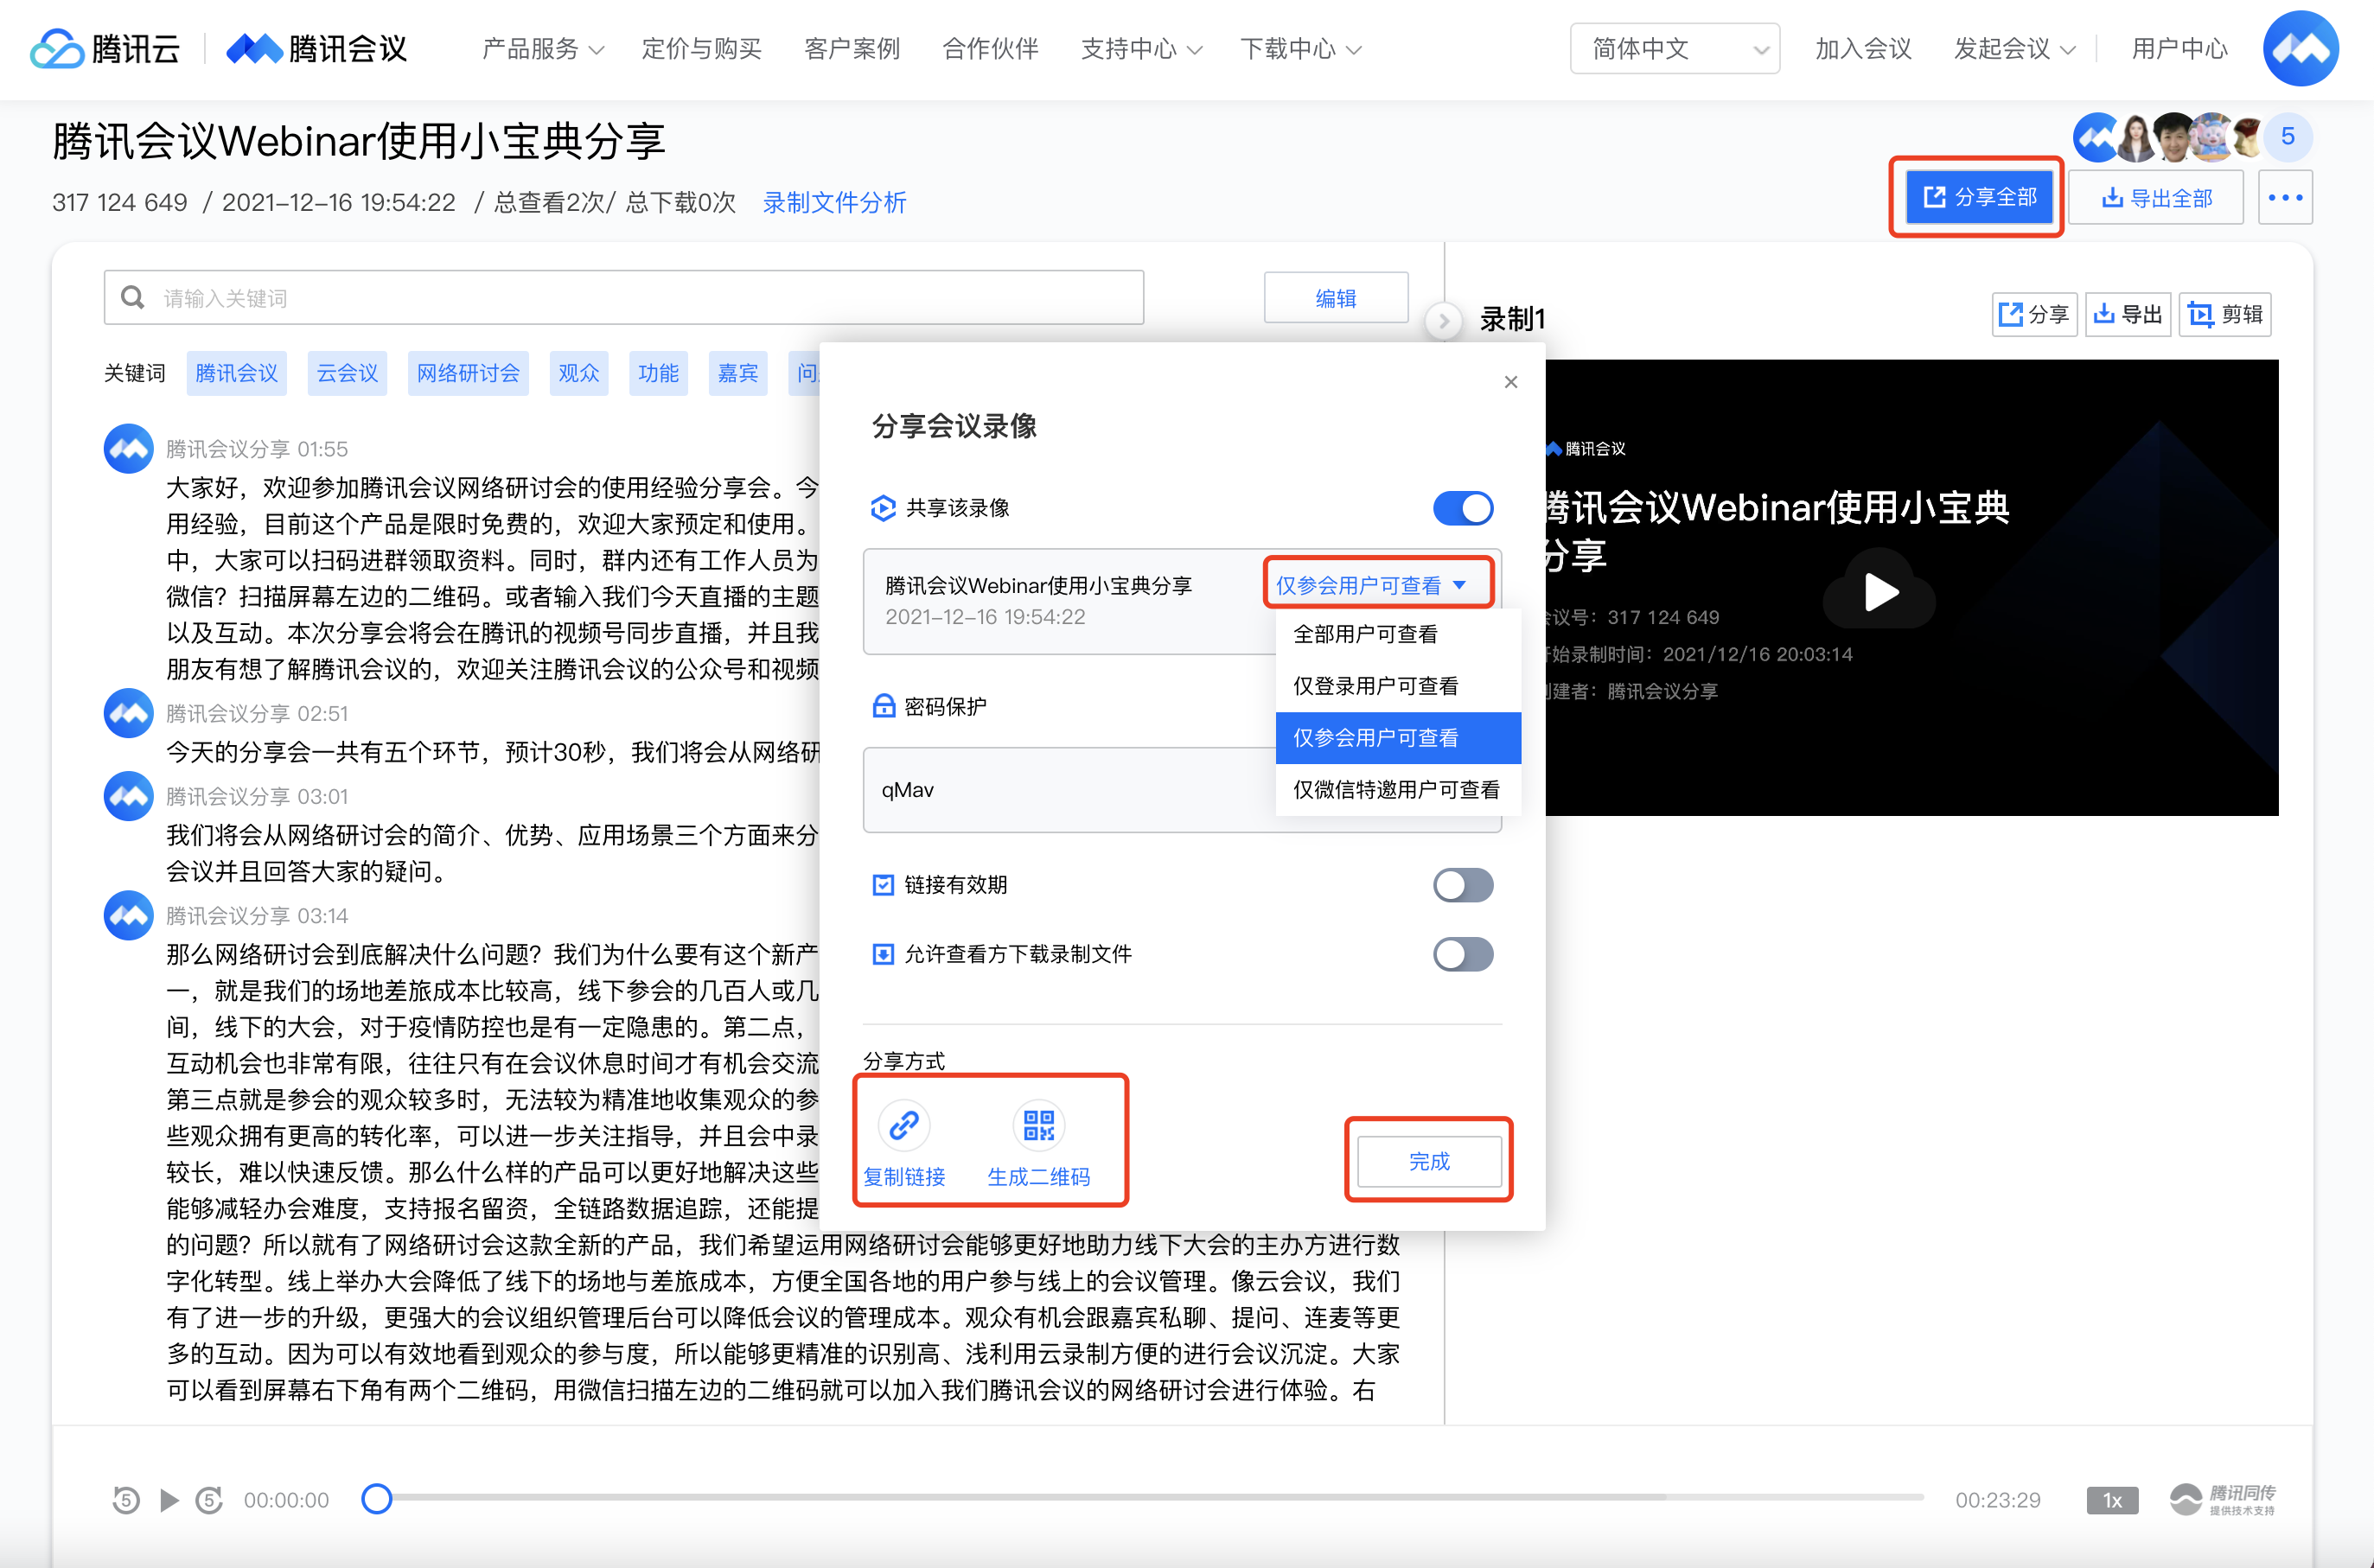
Task: Collapse the transcript panel arrow
Action: coord(1443,321)
